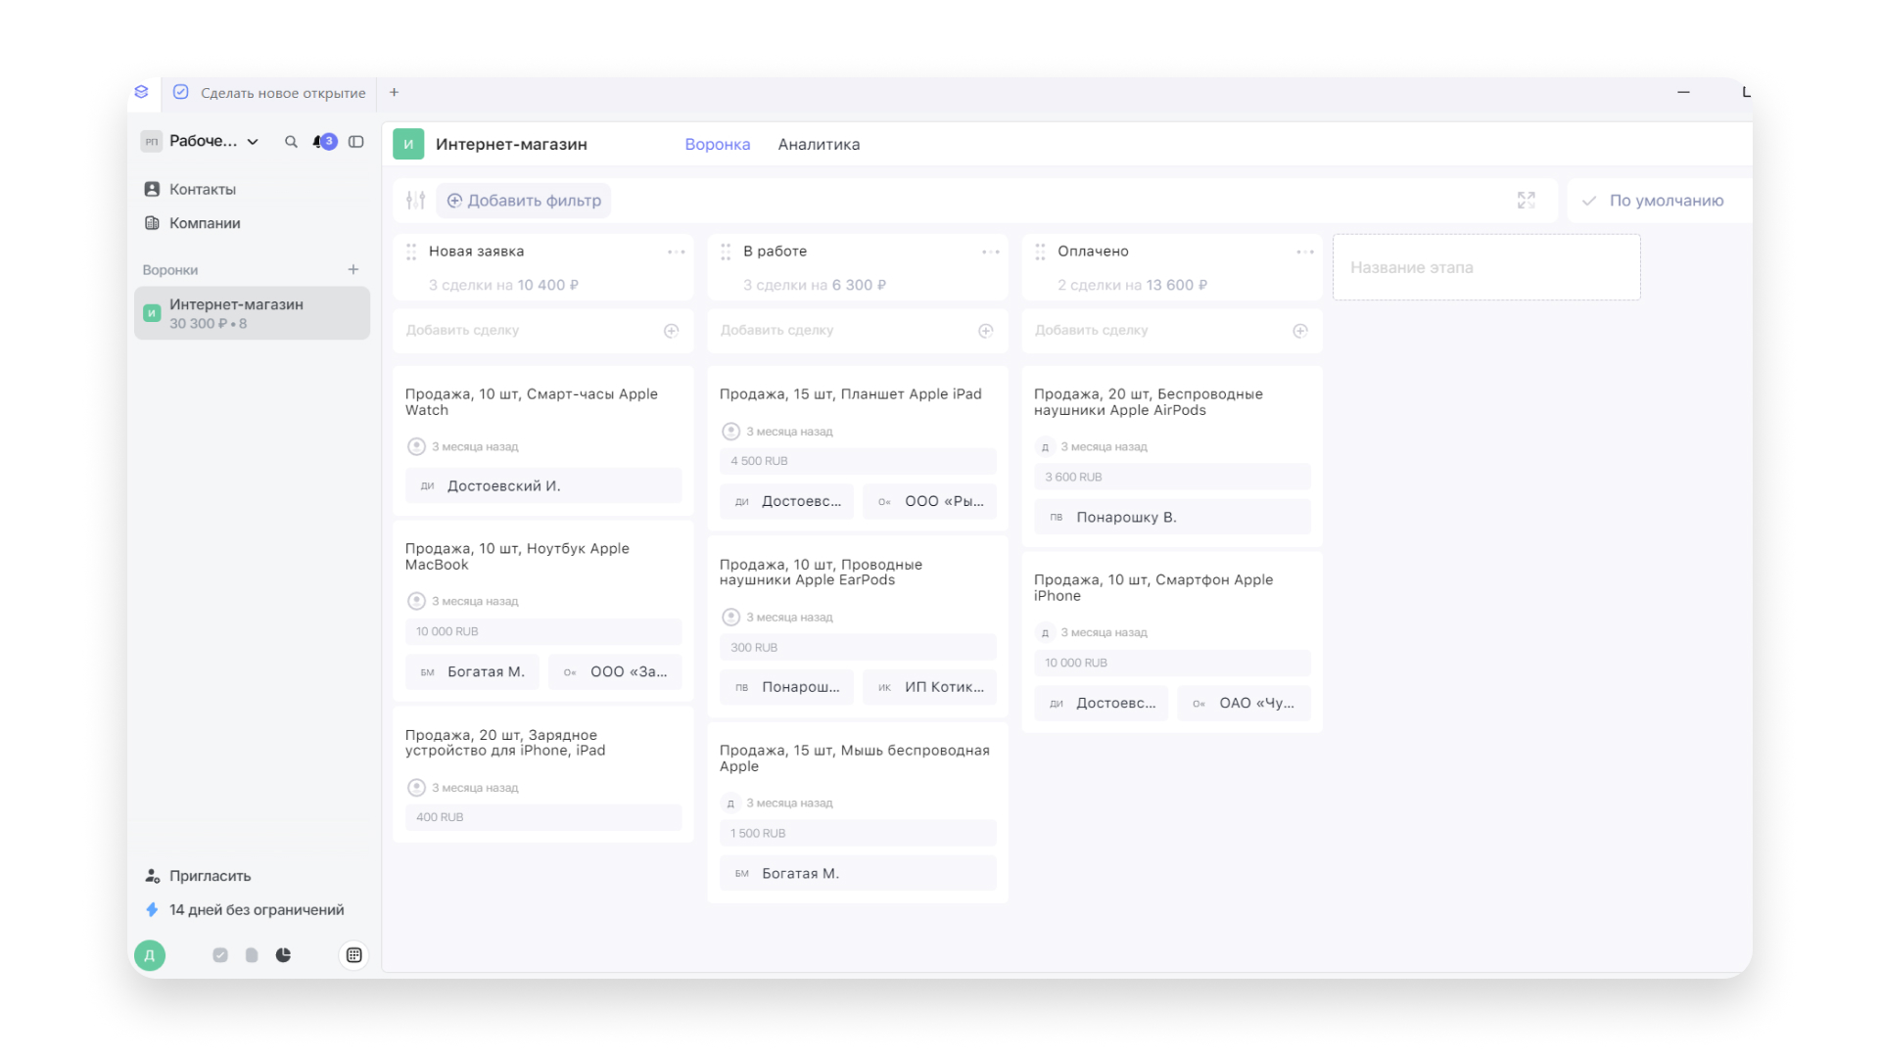This screenshot has height=1057, width=1880.
Task: Switch to the pie chart CRM section icon
Action: coord(283,955)
